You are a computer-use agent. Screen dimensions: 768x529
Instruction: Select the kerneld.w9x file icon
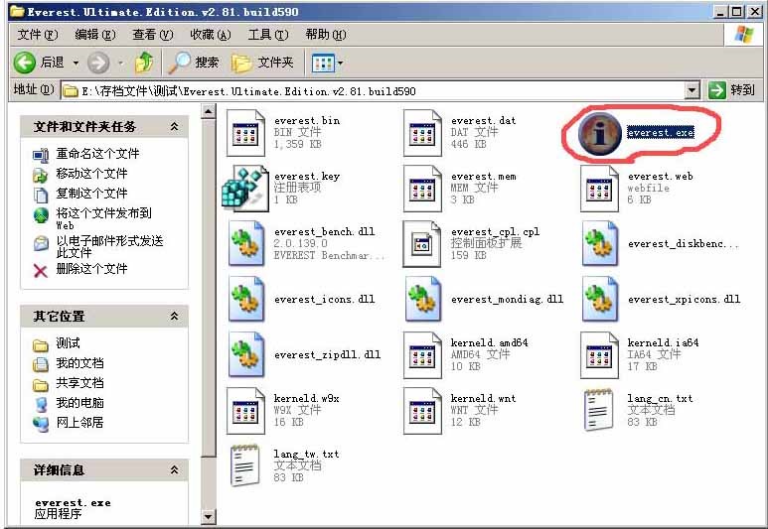click(x=245, y=411)
